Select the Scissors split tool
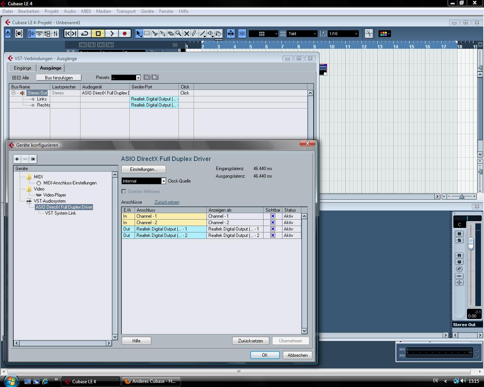The image size is (484, 387). coord(155,34)
